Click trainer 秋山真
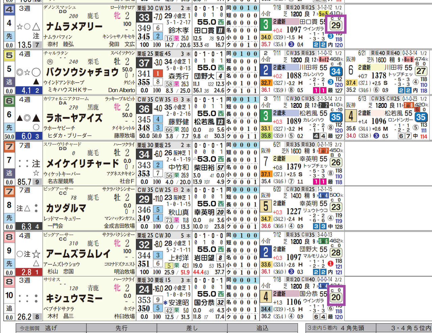 179,212
